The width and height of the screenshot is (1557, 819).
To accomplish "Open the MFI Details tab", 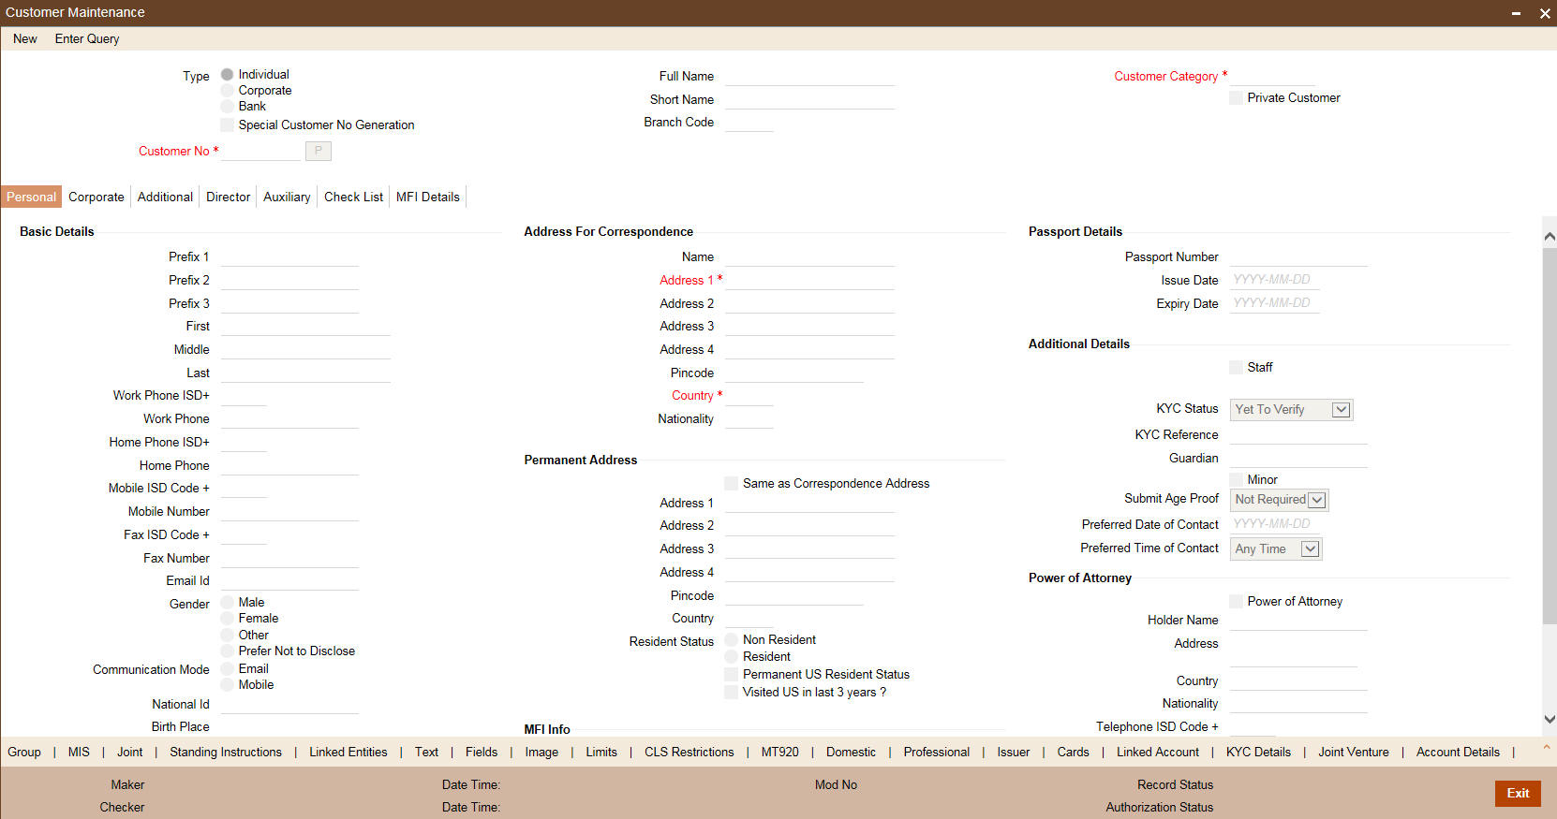I will pos(428,197).
